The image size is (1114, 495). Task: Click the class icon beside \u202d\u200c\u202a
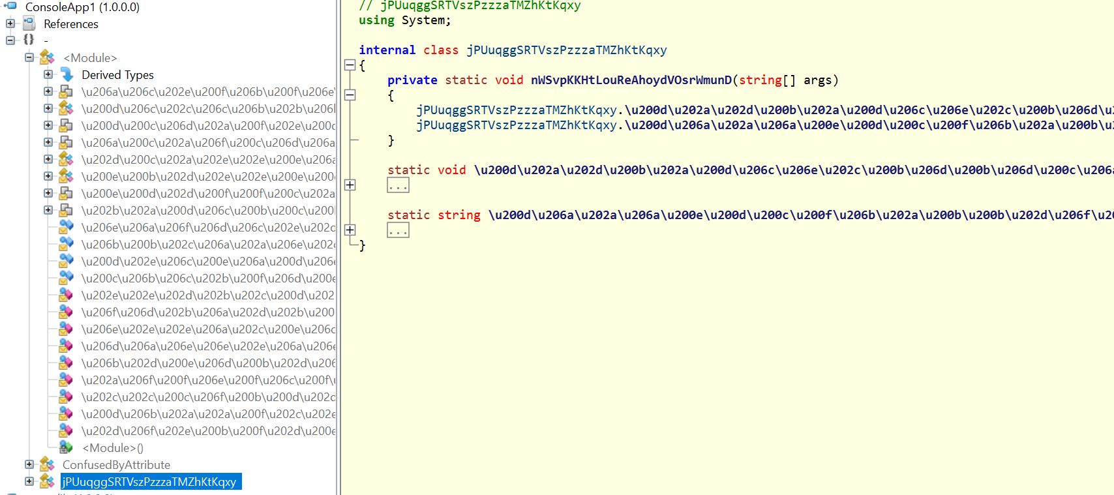[67, 159]
